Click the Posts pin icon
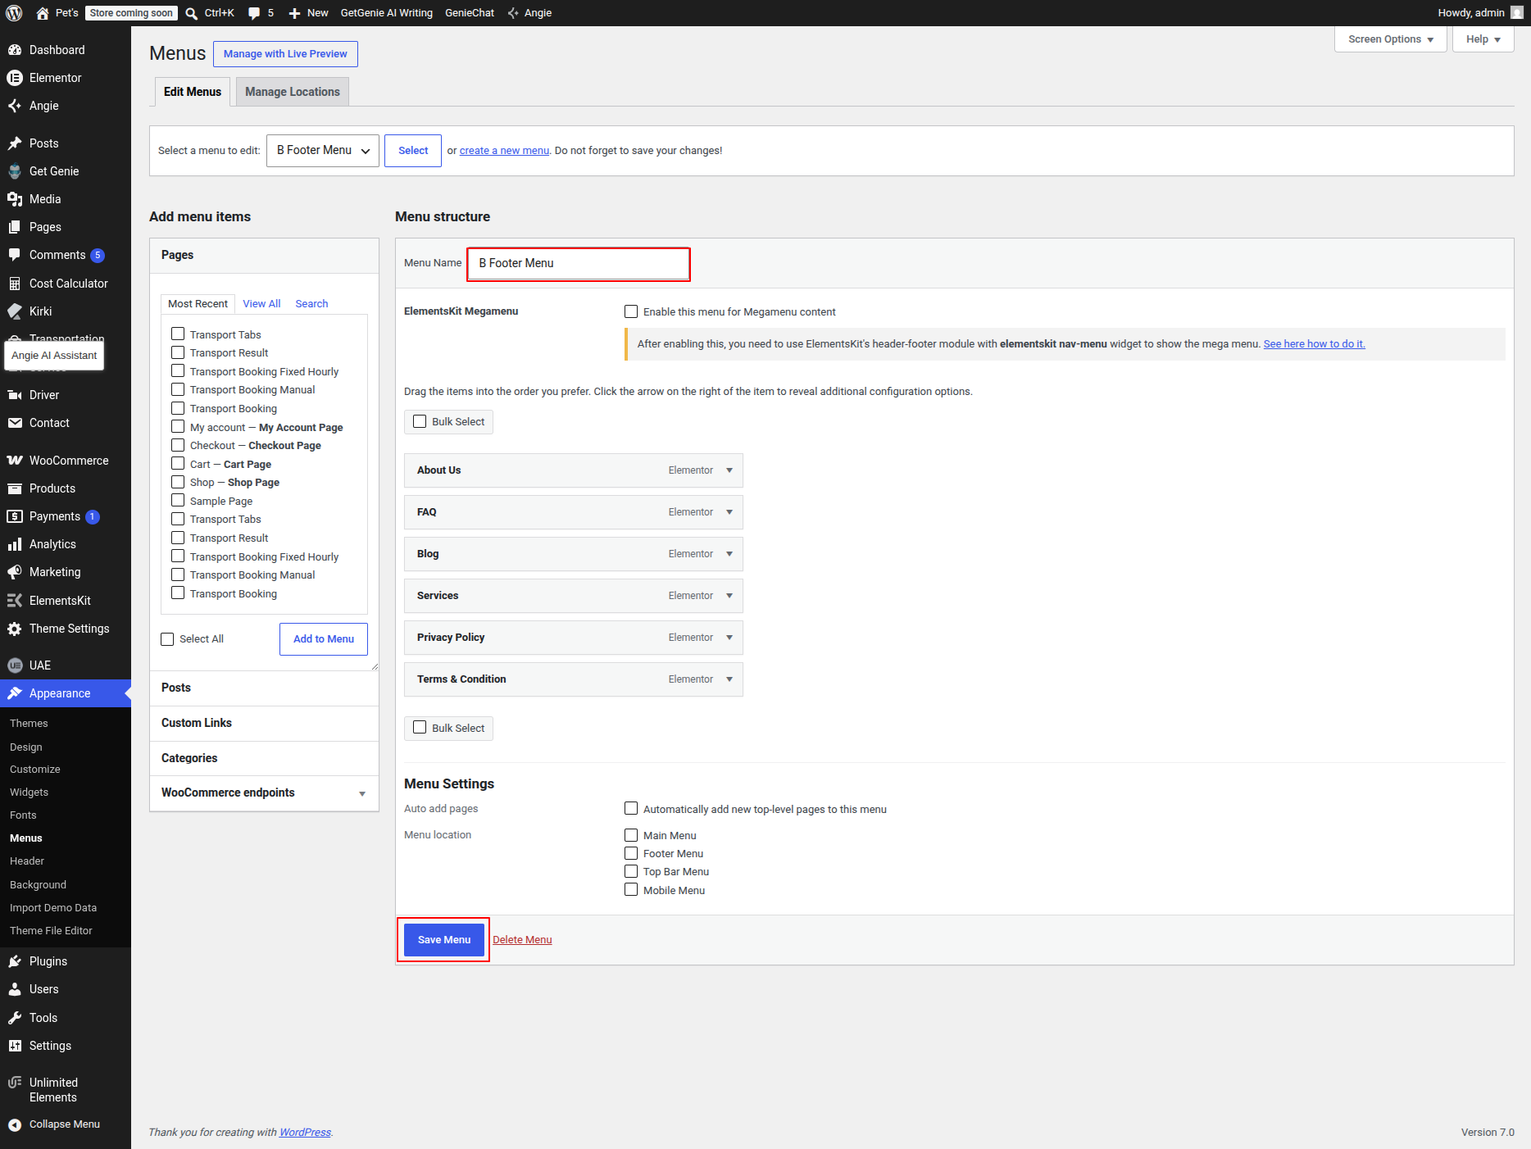Image resolution: width=1531 pixels, height=1149 pixels. point(15,143)
